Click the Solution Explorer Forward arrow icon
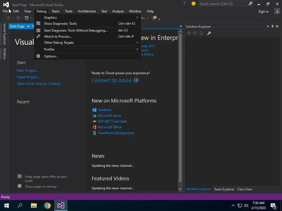Viewport: 282px width, 211px height. 195,33
